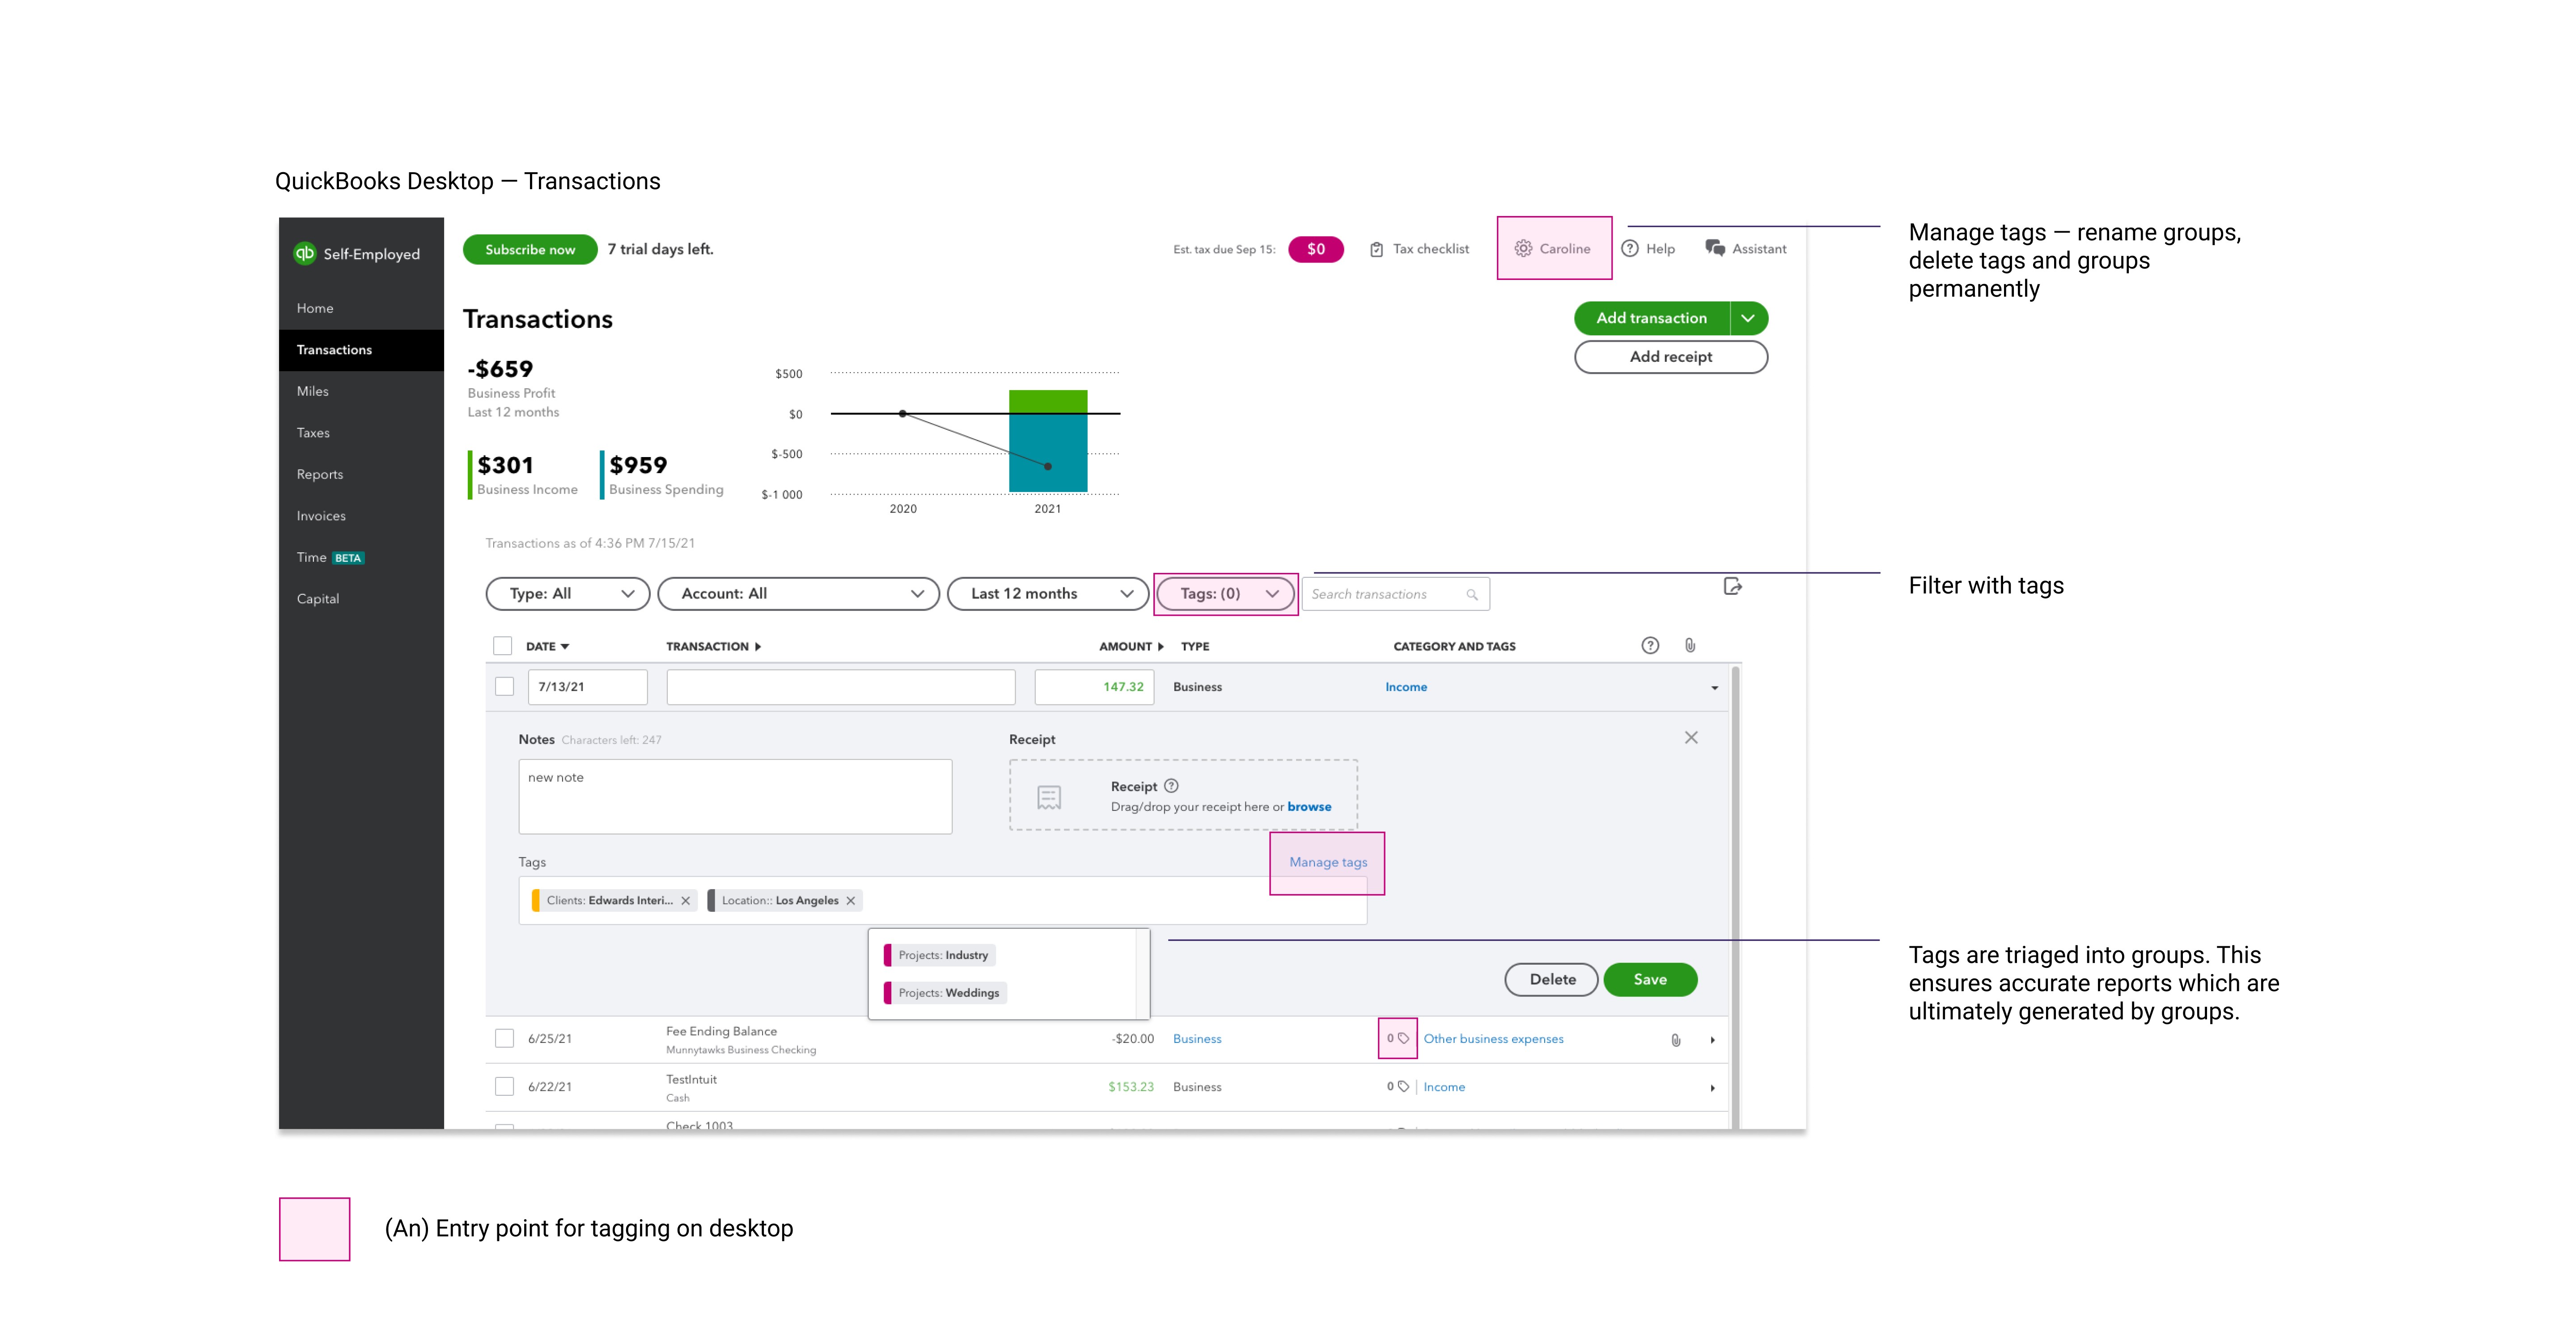Check the 6/25/21 transaction checkbox
2576x1339 pixels.
[505, 1039]
